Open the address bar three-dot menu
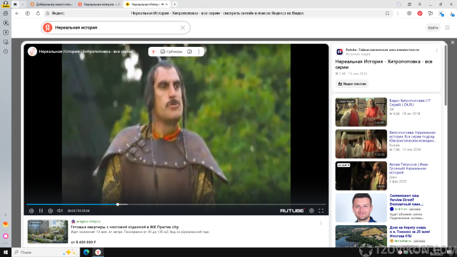 tap(398, 14)
